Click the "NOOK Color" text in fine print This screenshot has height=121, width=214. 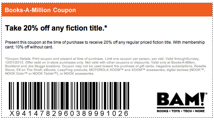tap(16, 74)
